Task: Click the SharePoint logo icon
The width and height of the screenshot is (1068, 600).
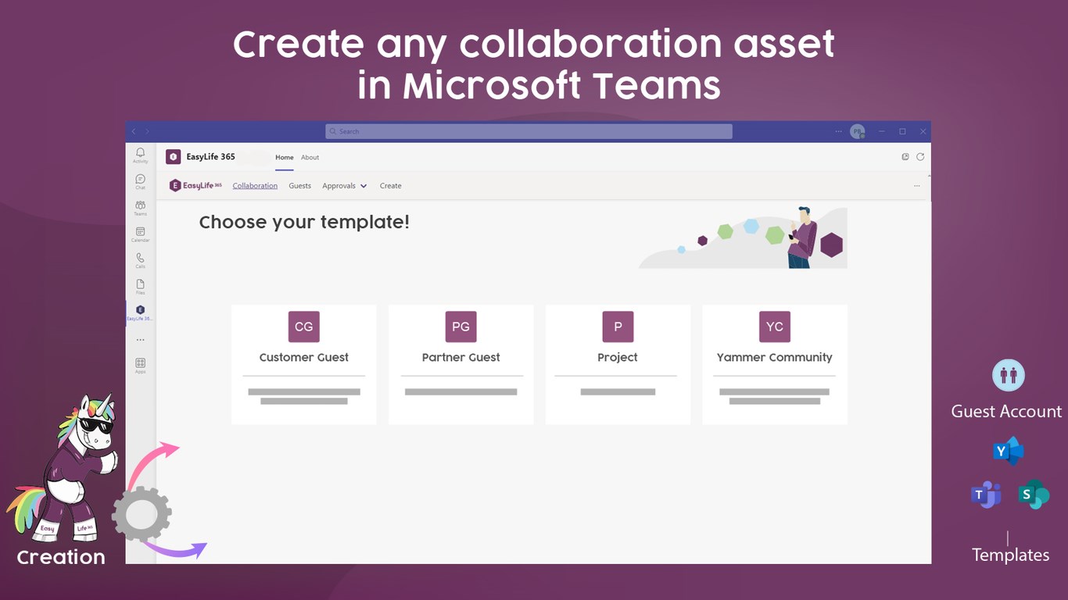Action: point(1034,495)
